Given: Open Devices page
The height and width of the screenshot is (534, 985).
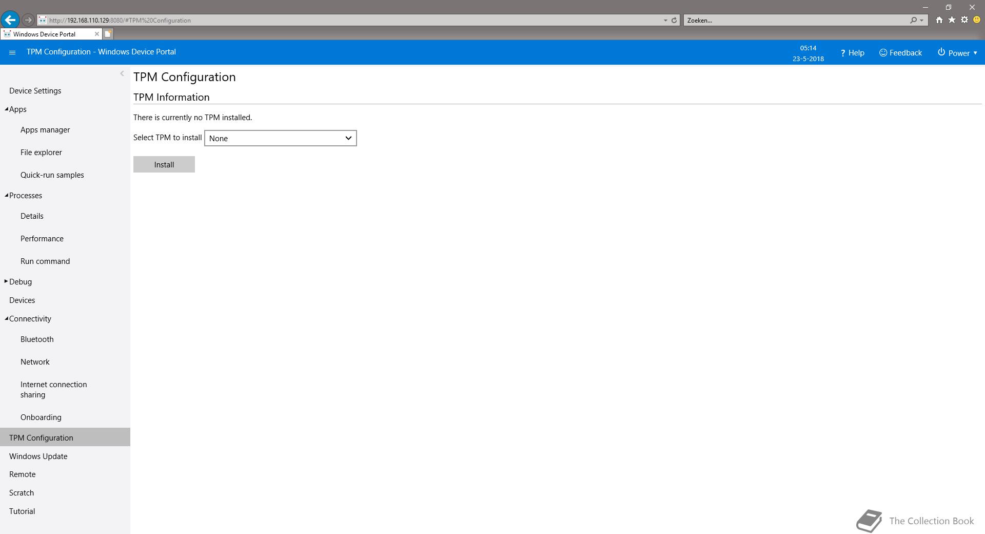Looking at the screenshot, I should tap(22, 300).
